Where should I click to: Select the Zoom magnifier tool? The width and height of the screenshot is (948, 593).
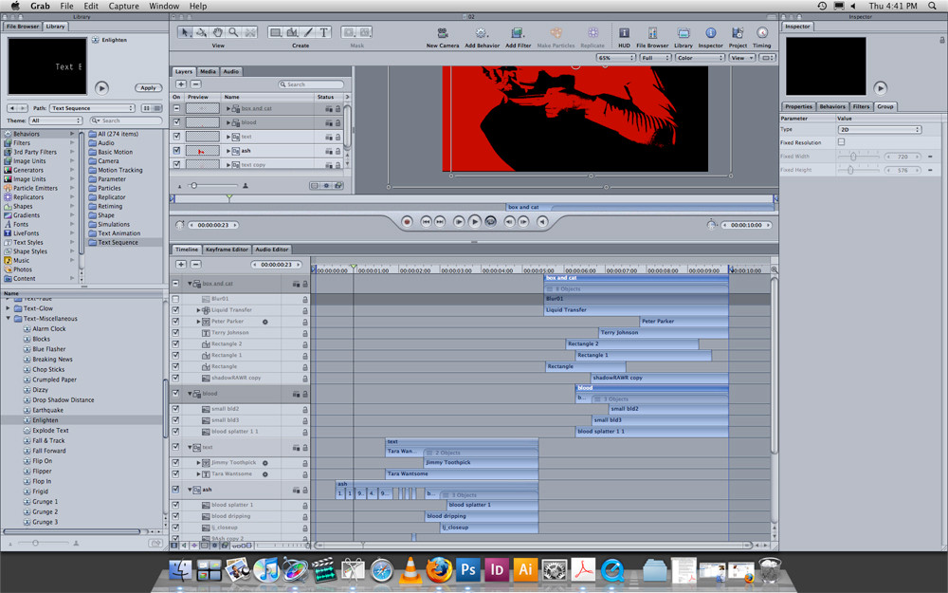(233, 32)
